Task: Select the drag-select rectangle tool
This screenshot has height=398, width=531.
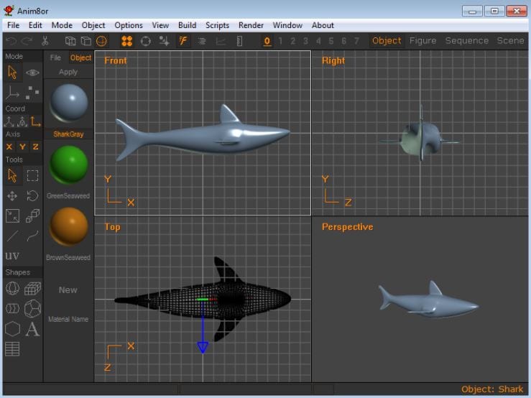Action: point(32,176)
